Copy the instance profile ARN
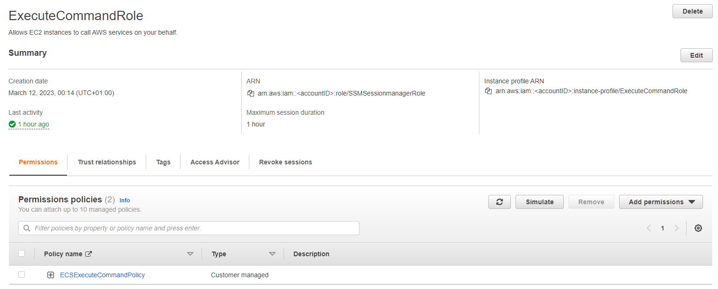 pyautogui.click(x=488, y=91)
